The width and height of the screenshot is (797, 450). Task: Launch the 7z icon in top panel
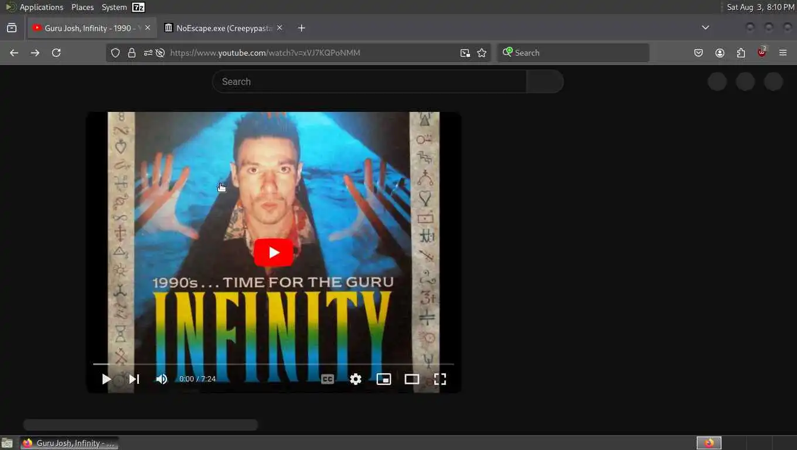coord(138,7)
